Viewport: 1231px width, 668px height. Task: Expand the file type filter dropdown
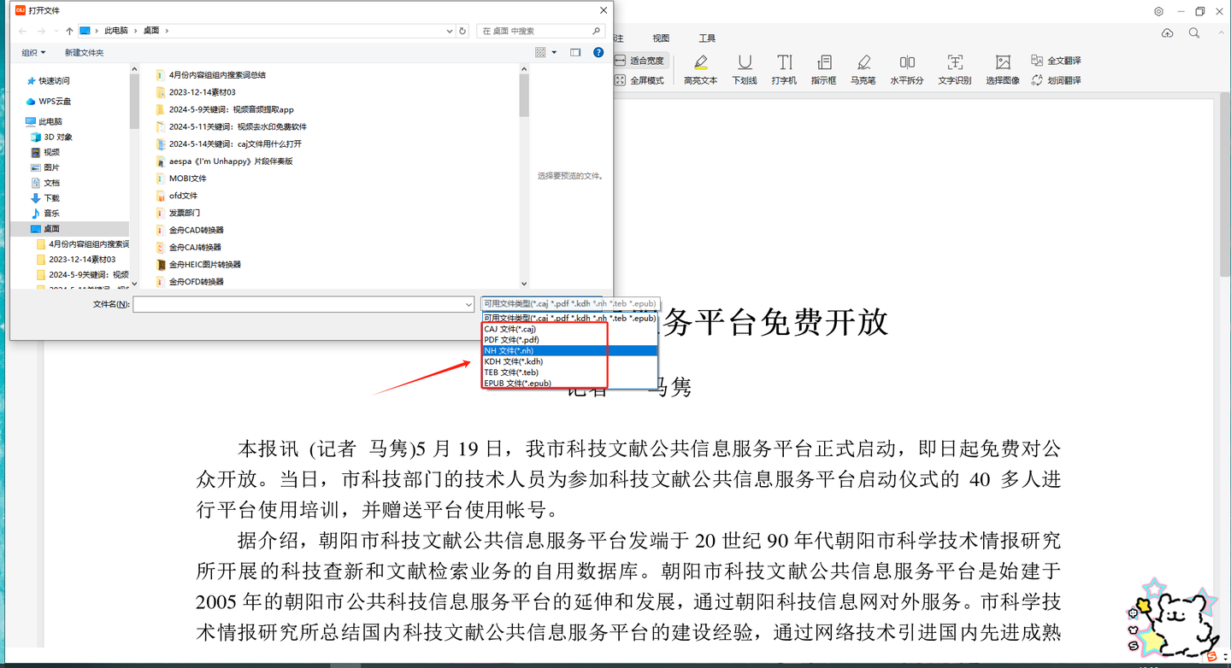[x=568, y=303]
